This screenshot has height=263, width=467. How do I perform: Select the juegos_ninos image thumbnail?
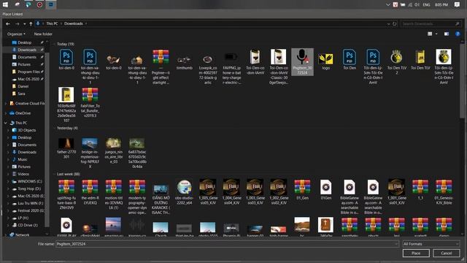coord(113,150)
